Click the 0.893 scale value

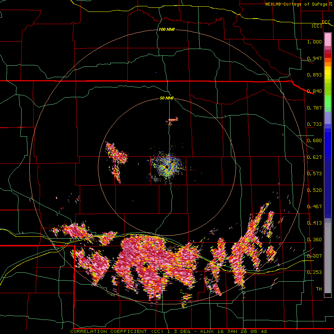pyautogui.click(x=314, y=75)
